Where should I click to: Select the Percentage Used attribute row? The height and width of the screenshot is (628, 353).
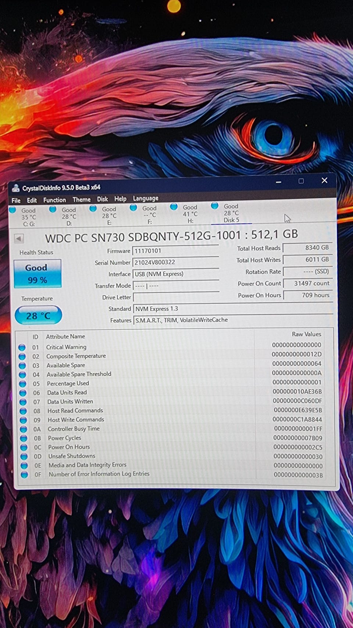pyautogui.click(x=68, y=383)
